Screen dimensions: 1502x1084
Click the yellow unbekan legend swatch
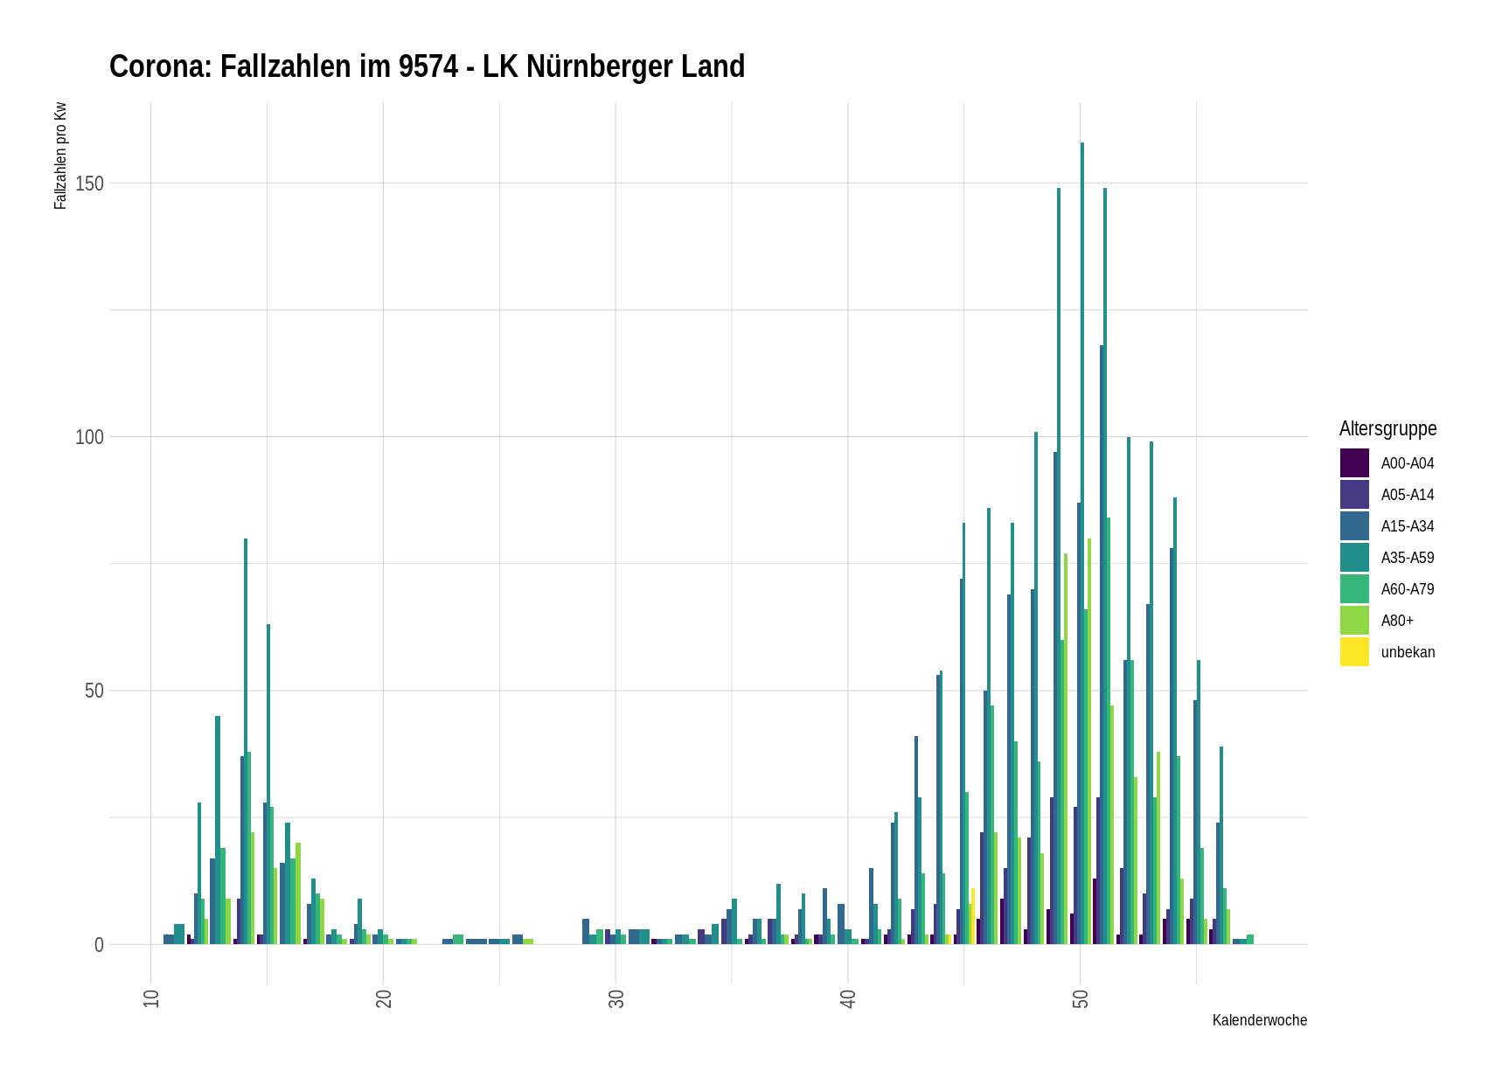1354,652
